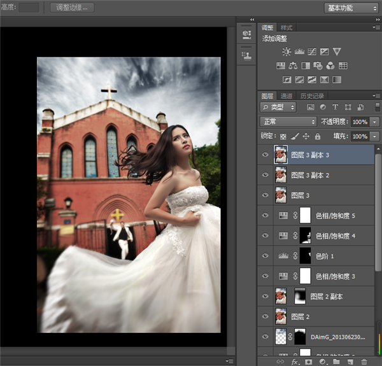The width and height of the screenshot is (382, 366).
Task: Add a Brightness/Contrast adjustment
Action: point(286,52)
